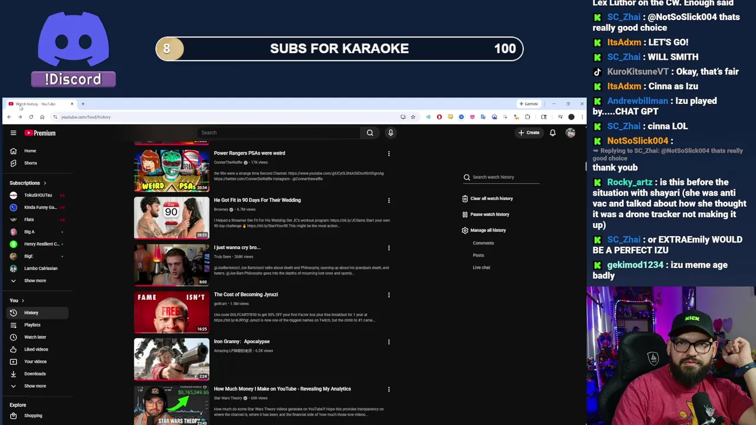Viewport: 756px width, 425px height.
Task: Open Chrome three-dot menu
Action: pyautogui.click(x=582, y=117)
